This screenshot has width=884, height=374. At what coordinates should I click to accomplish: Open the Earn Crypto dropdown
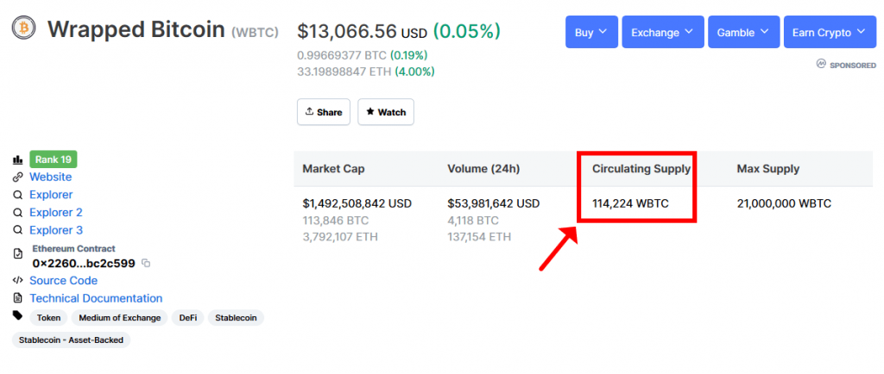830,32
